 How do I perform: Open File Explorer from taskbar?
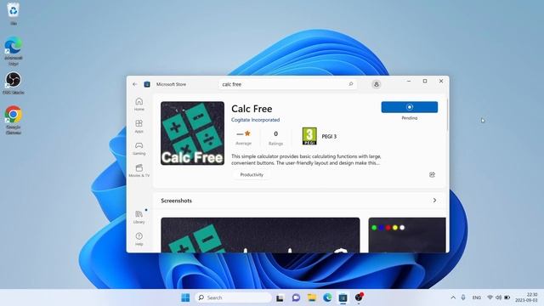(x=312, y=297)
